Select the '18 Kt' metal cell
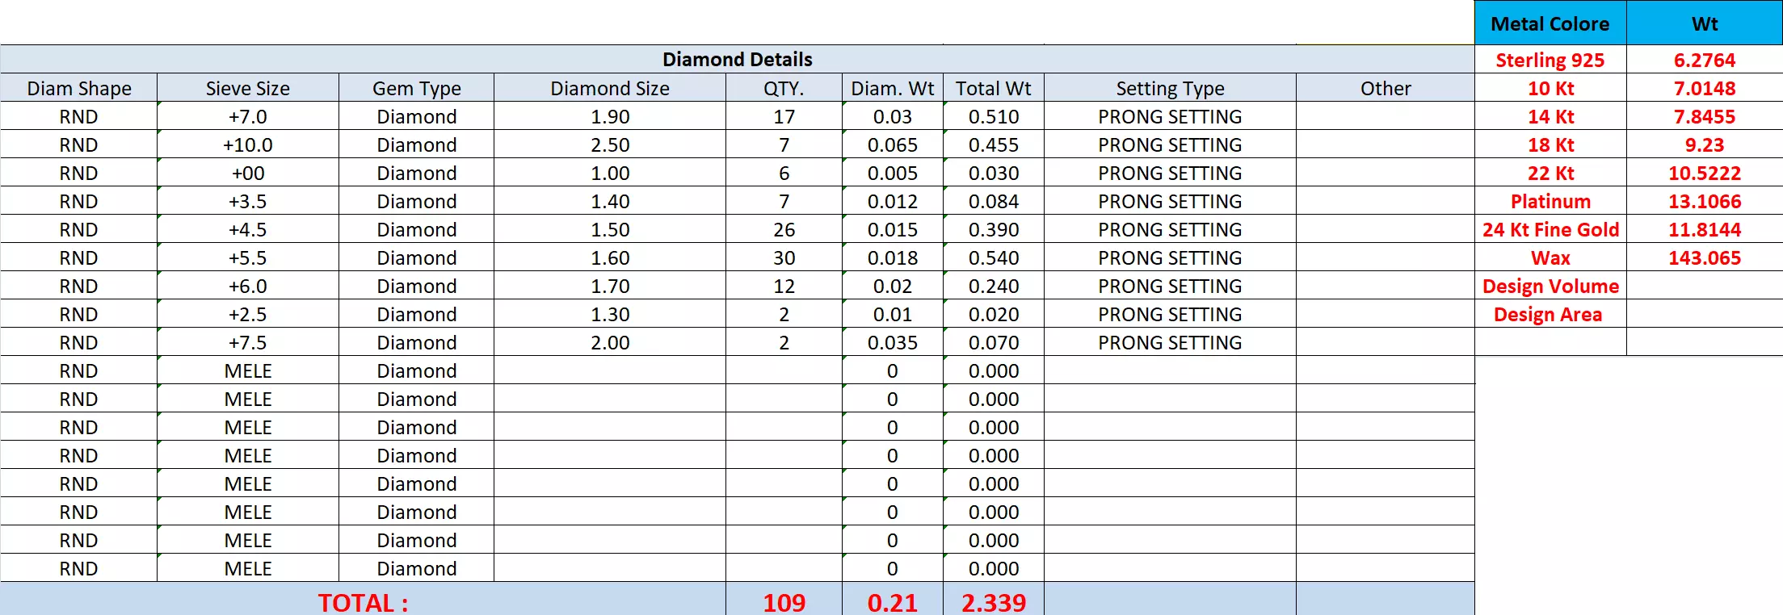 [x=1550, y=144]
